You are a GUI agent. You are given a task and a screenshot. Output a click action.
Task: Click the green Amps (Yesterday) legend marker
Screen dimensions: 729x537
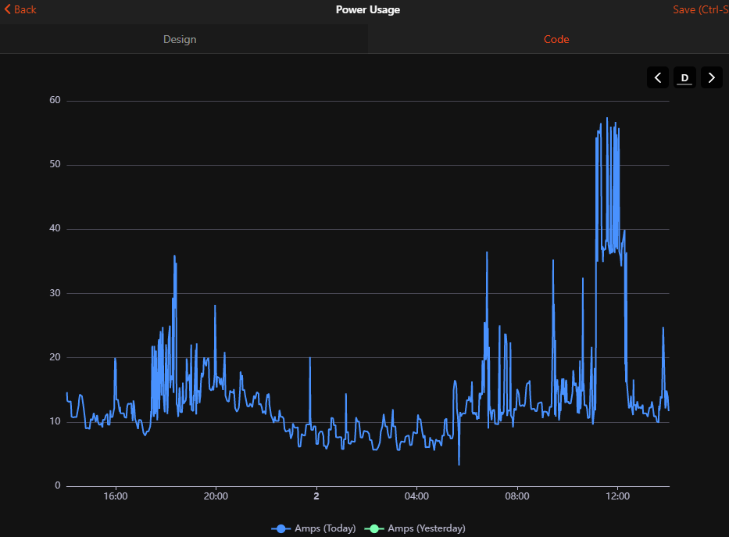coord(373,528)
